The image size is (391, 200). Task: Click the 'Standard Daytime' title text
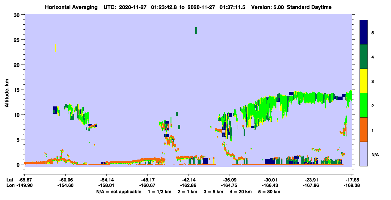pos(309,7)
